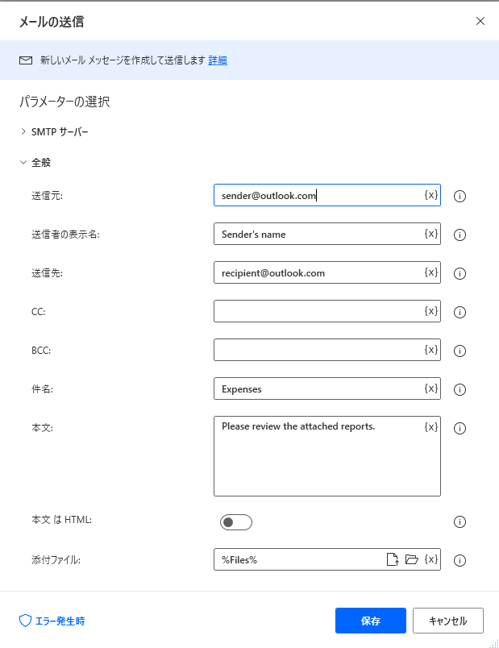Show info for the BCC field
Viewport: 499px width, 648px height.
459,351
